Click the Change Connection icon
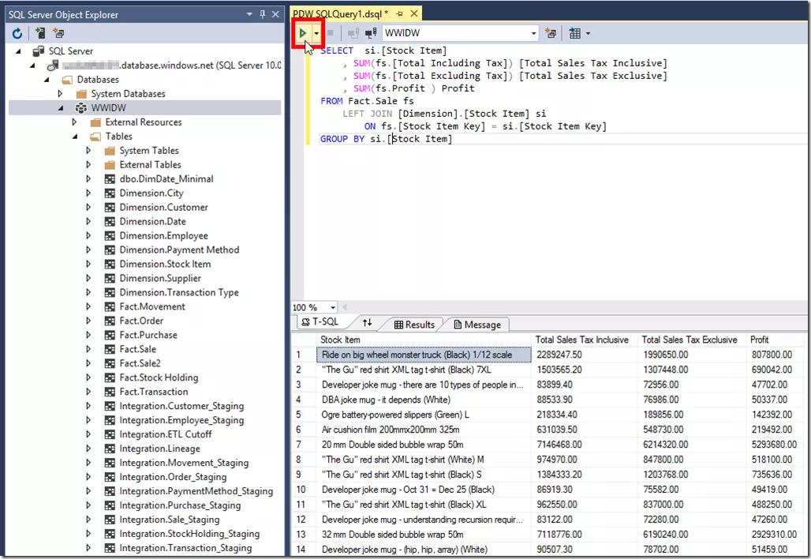The height and width of the screenshot is (559, 811). coord(371,33)
